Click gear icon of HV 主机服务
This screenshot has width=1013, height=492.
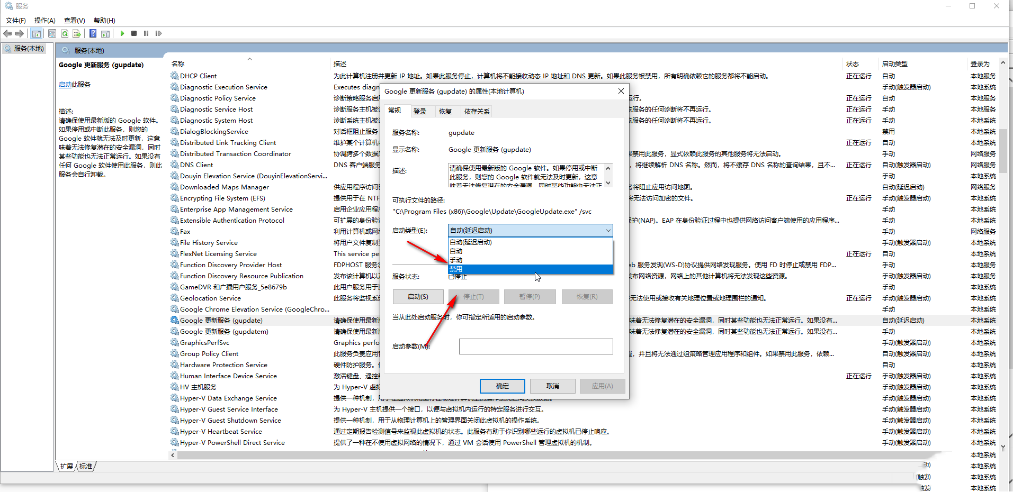[175, 387]
